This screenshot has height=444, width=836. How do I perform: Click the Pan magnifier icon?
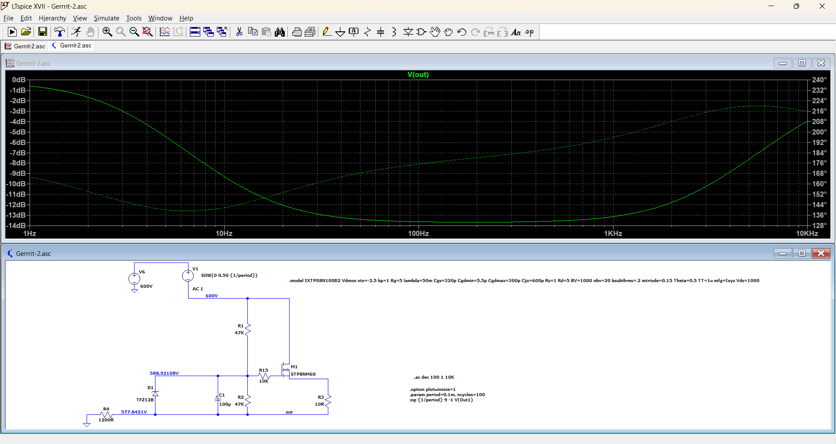121,32
